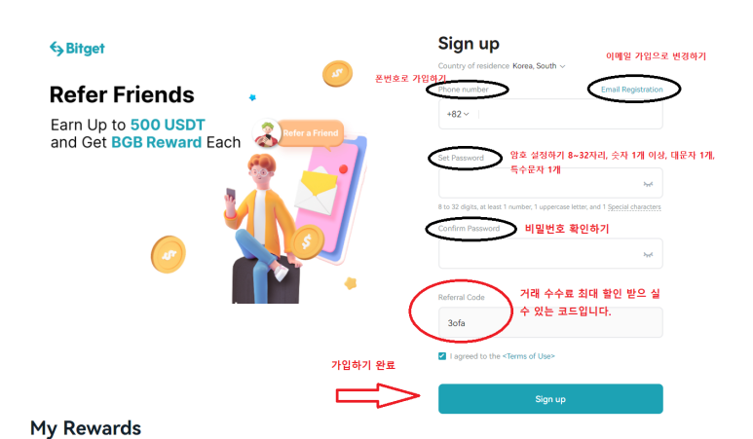Screen dimensions: 753x439
Task: Click the gold coin on the lower left
Action: [x=169, y=254]
